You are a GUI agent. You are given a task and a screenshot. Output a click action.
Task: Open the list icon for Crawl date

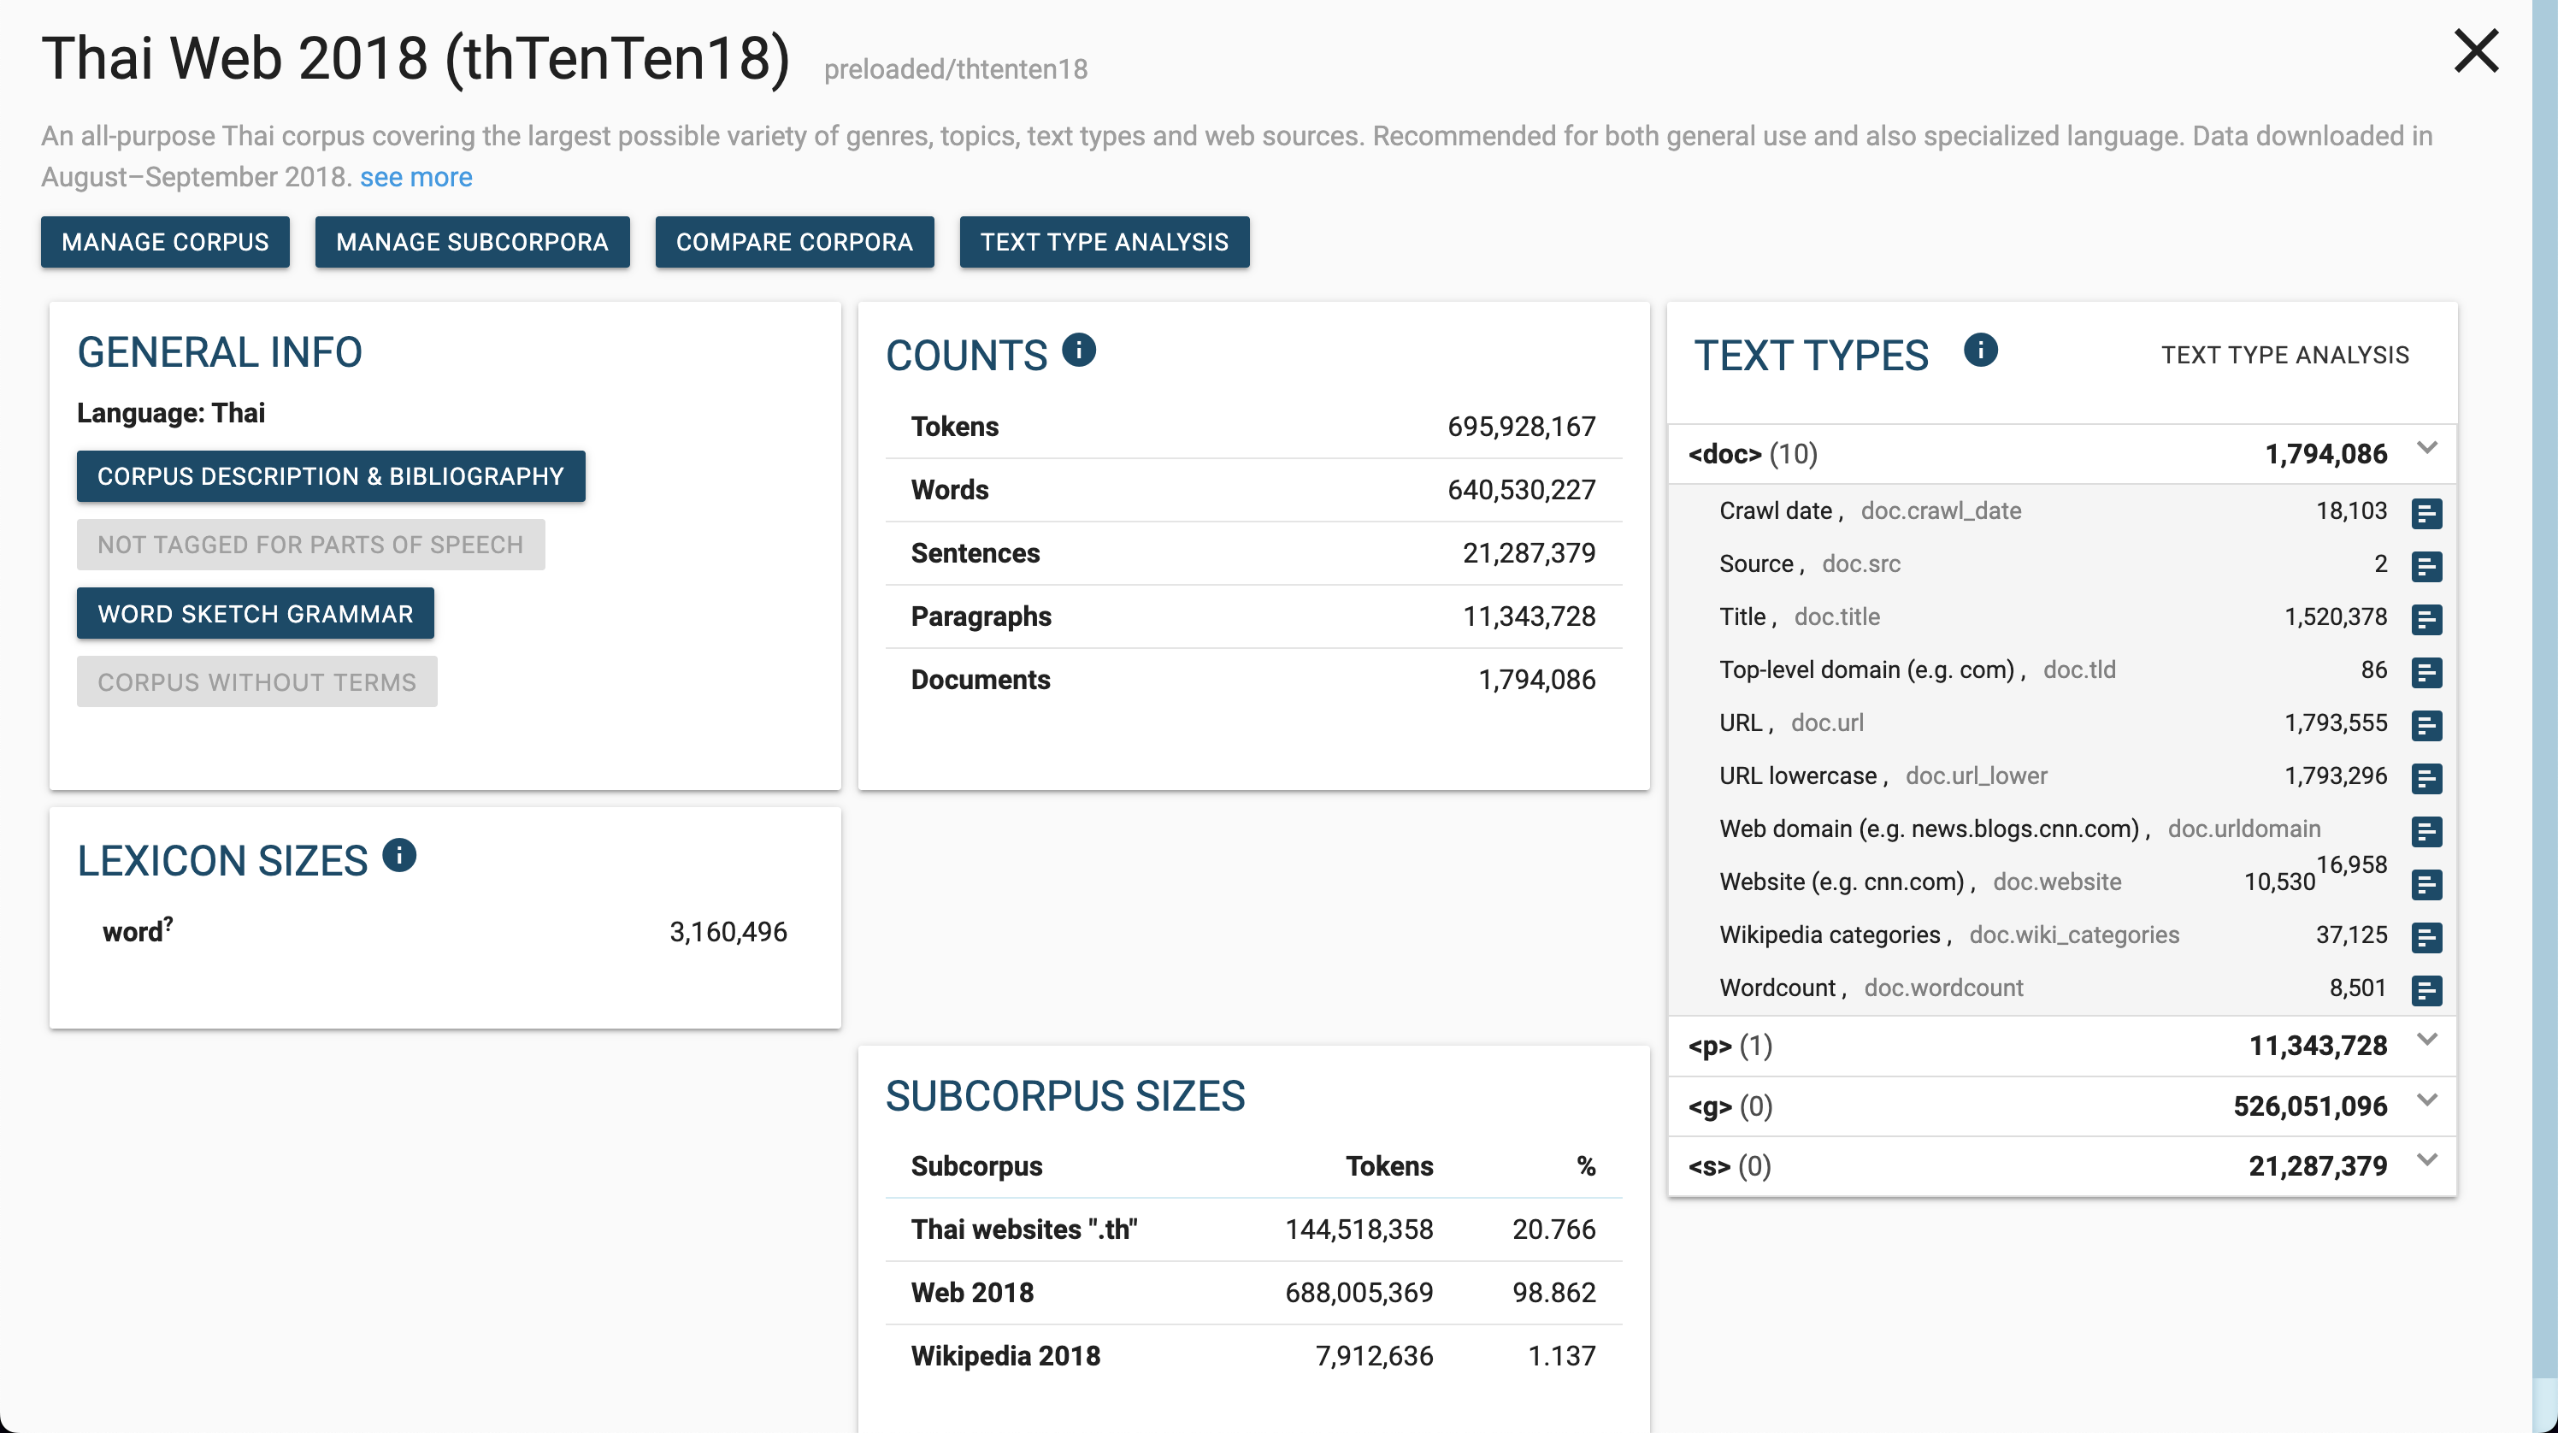pyautogui.click(x=2426, y=513)
